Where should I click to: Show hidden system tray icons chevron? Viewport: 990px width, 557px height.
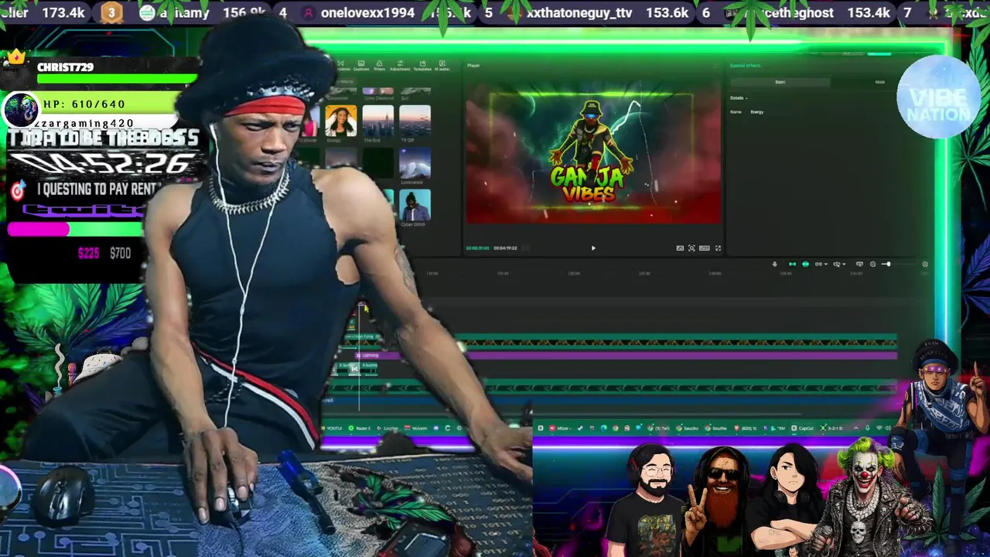(855, 428)
